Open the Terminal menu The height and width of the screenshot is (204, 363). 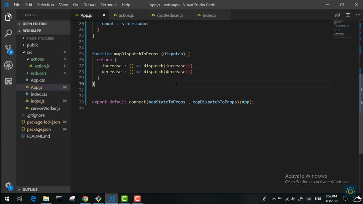point(108,5)
